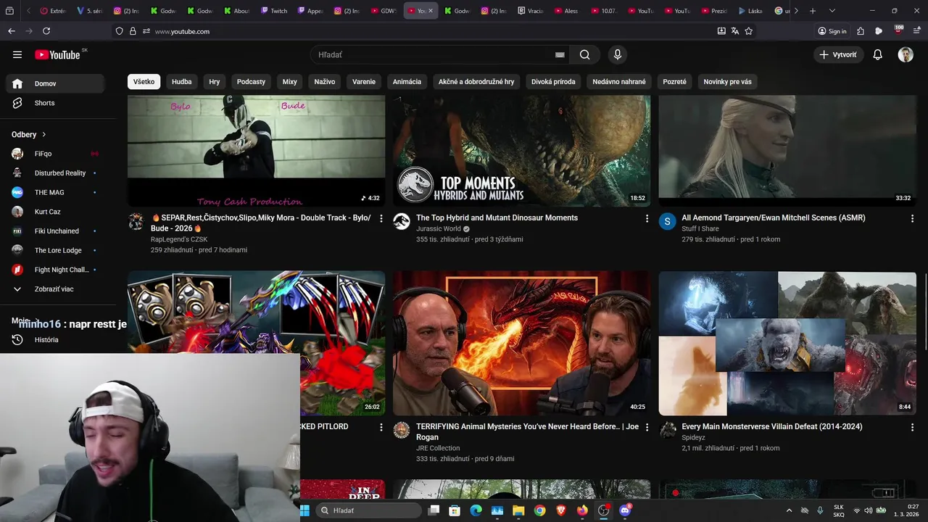Open the JRE Collection channel avatar

coord(402,430)
